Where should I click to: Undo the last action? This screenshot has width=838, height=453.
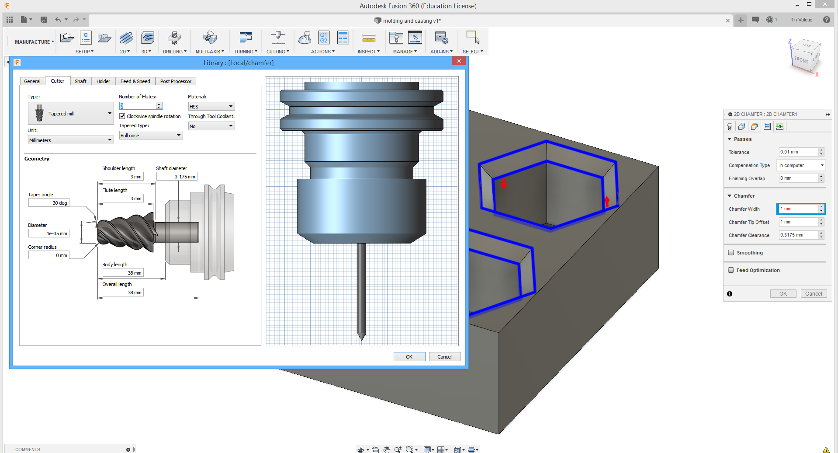[x=58, y=20]
